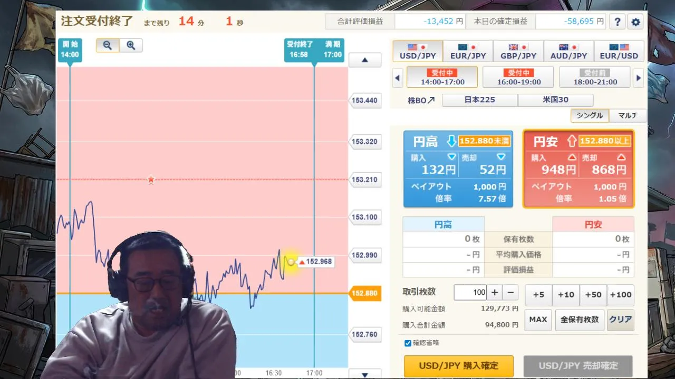The width and height of the screenshot is (675, 379).
Task: Click the 開始 14:00 start marker
Action: click(x=70, y=49)
